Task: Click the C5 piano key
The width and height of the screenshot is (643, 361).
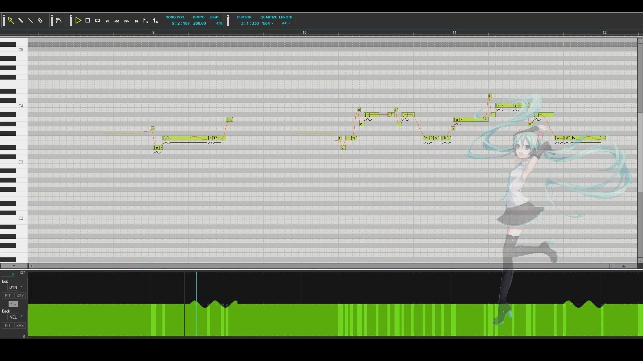Action: [x=21, y=50]
